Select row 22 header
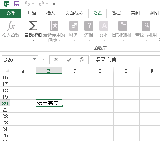Image resolution: width=160 pixels, height=141 pixels. click(x=5, y=116)
